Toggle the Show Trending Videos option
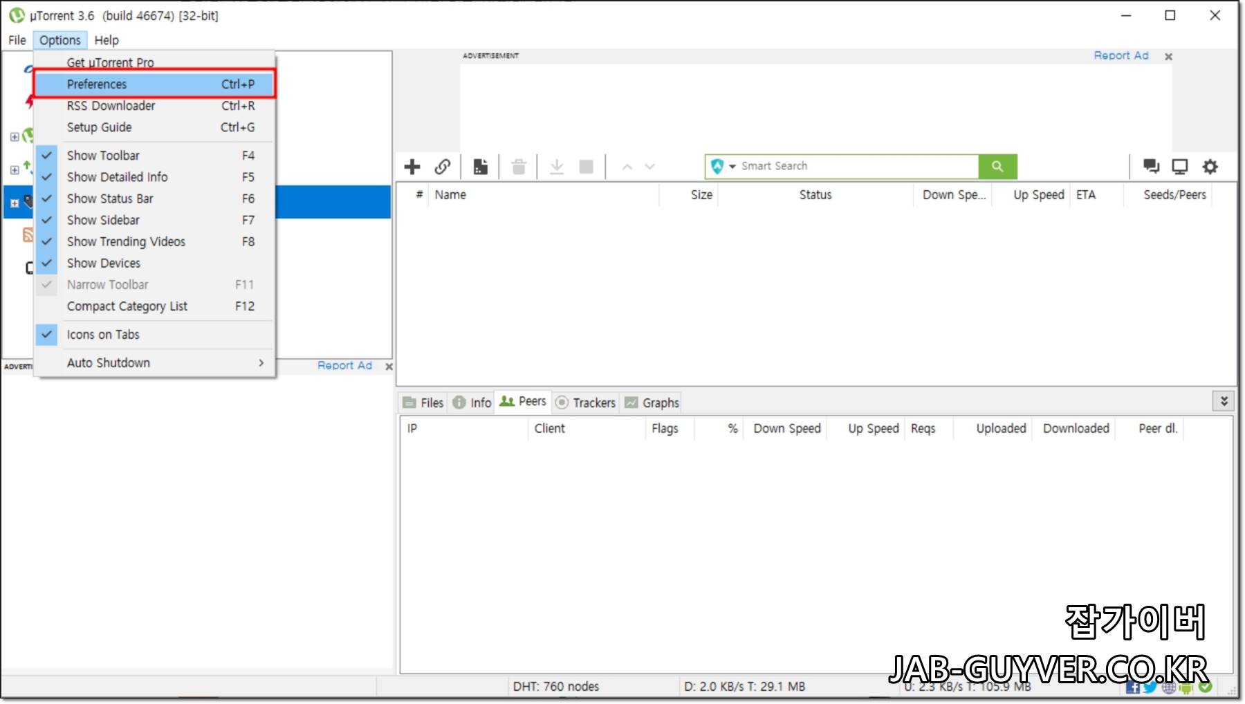The width and height of the screenshot is (1245, 704). click(x=155, y=241)
